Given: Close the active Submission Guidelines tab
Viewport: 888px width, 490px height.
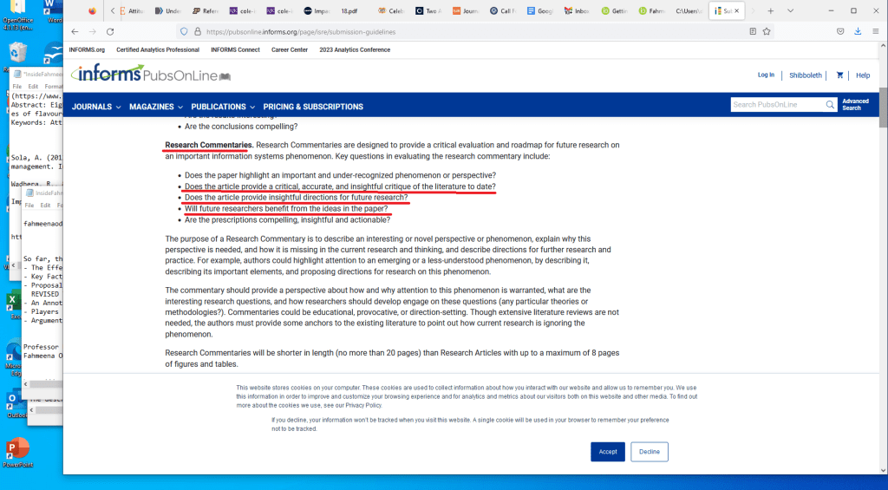Looking at the screenshot, I should (737, 10).
